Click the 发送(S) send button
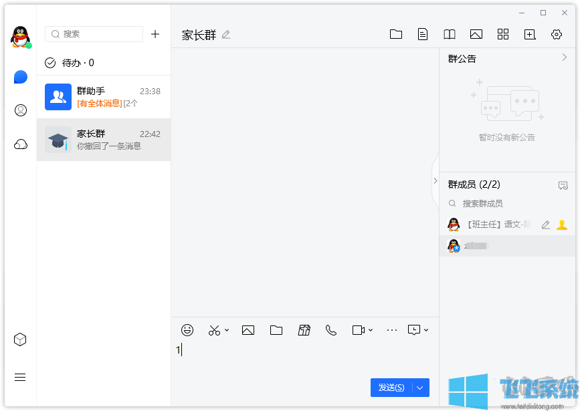 (x=391, y=388)
